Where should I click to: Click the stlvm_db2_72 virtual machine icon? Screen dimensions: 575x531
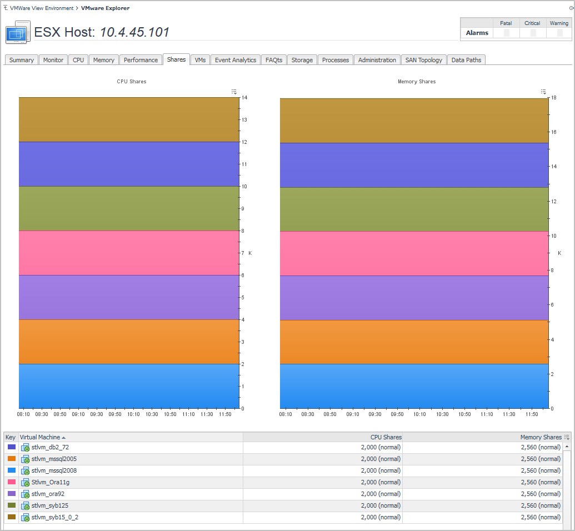click(25, 447)
